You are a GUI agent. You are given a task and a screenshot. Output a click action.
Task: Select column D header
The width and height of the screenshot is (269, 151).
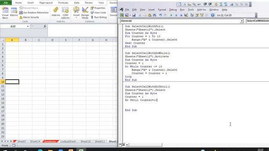point(52,40)
